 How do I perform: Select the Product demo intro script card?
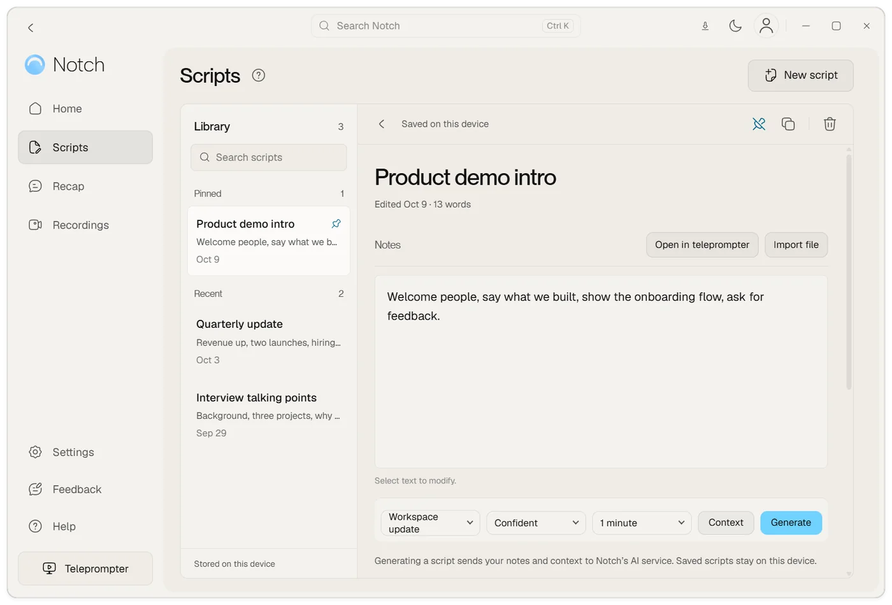pyautogui.click(x=268, y=241)
